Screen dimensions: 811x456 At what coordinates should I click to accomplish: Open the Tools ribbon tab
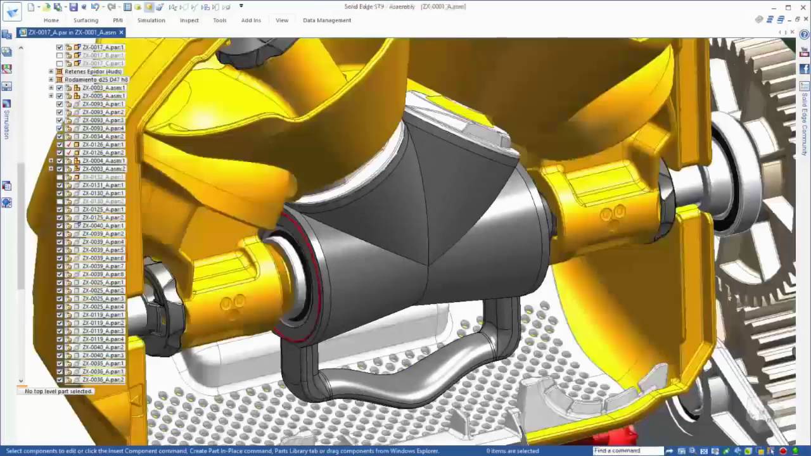coord(220,20)
